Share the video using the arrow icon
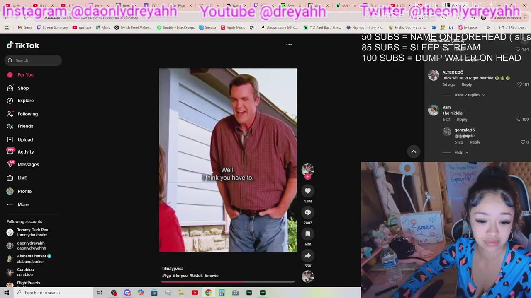The height and width of the screenshot is (298, 531). [308, 255]
